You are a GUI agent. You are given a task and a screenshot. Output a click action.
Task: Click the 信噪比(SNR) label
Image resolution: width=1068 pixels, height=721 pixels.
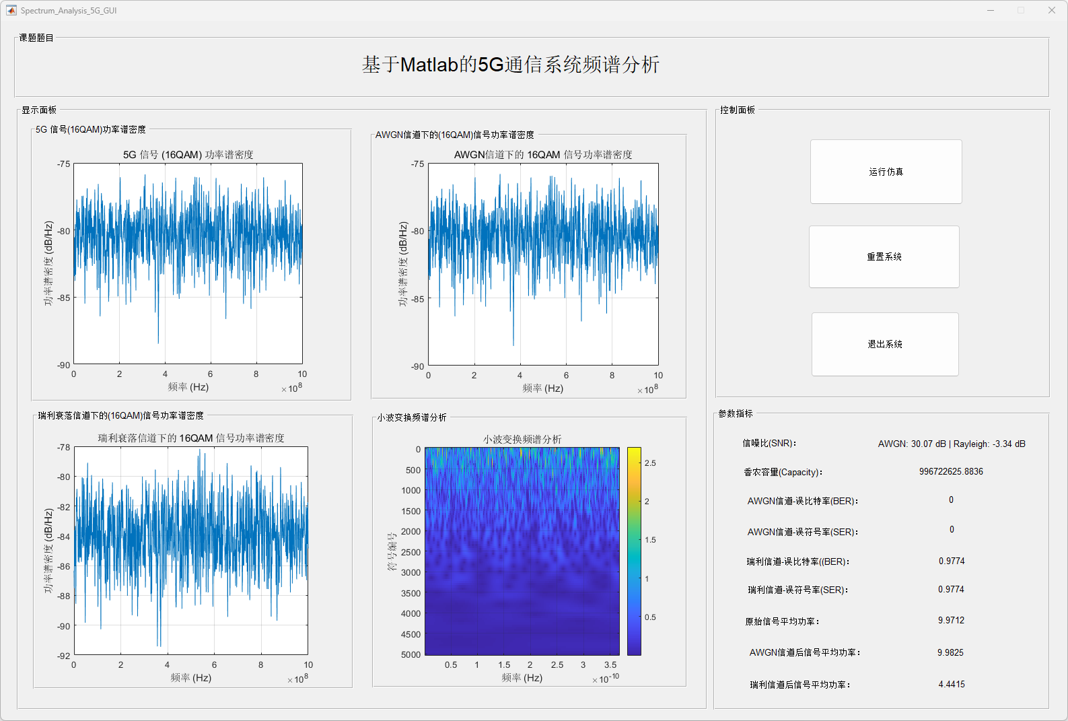point(769,443)
